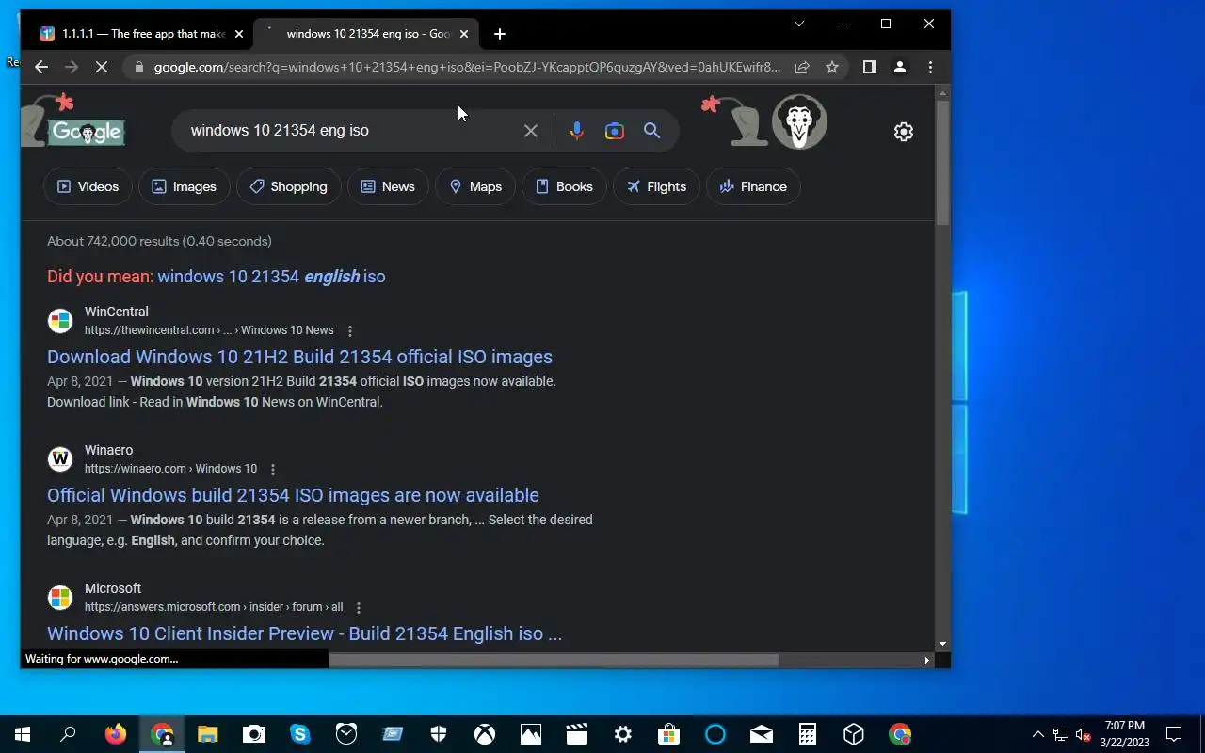This screenshot has height=753, width=1205.
Task: Clear the search box with the X
Action: (531, 131)
